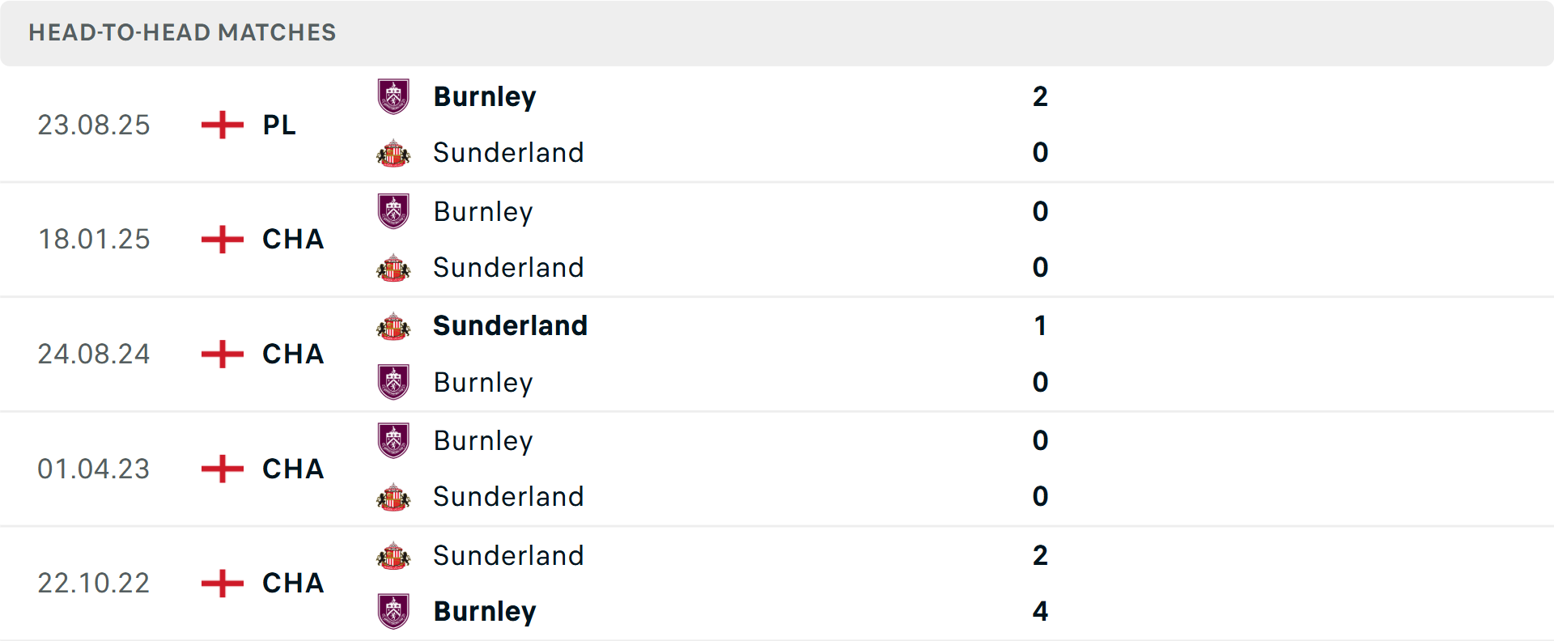
Task: Click Sunderland crest in 23.08.25 match
Action: (393, 153)
